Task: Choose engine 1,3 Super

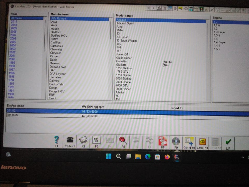Action: point(220,32)
